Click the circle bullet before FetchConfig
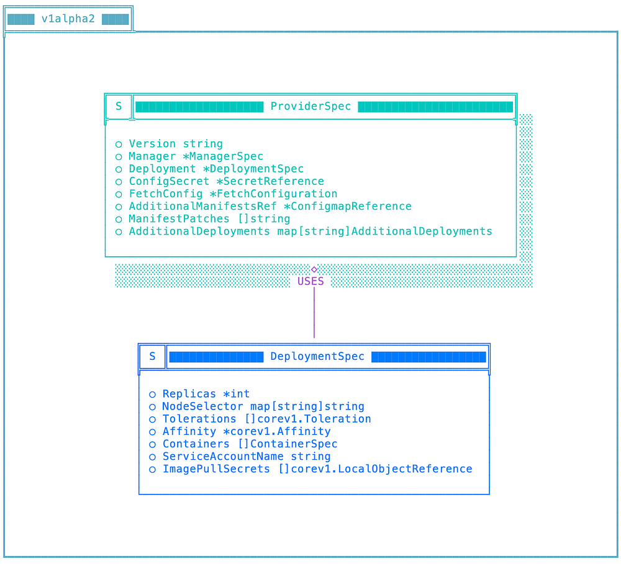621x564 pixels. 119,194
